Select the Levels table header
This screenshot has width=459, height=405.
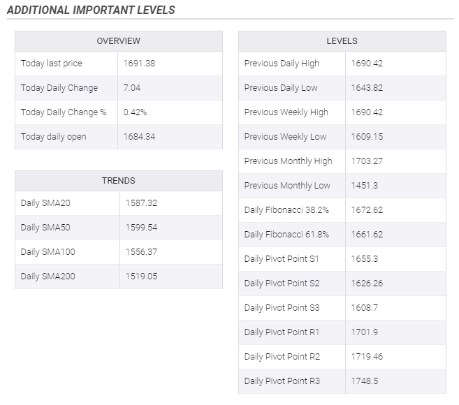click(x=342, y=41)
